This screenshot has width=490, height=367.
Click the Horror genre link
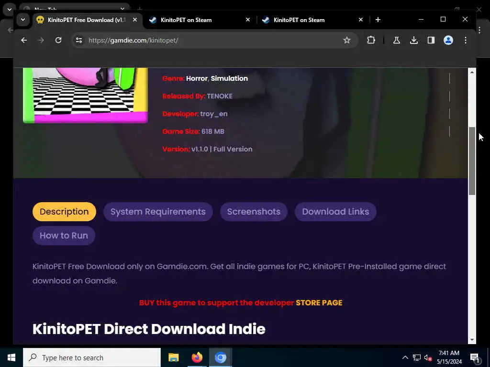[197, 78]
